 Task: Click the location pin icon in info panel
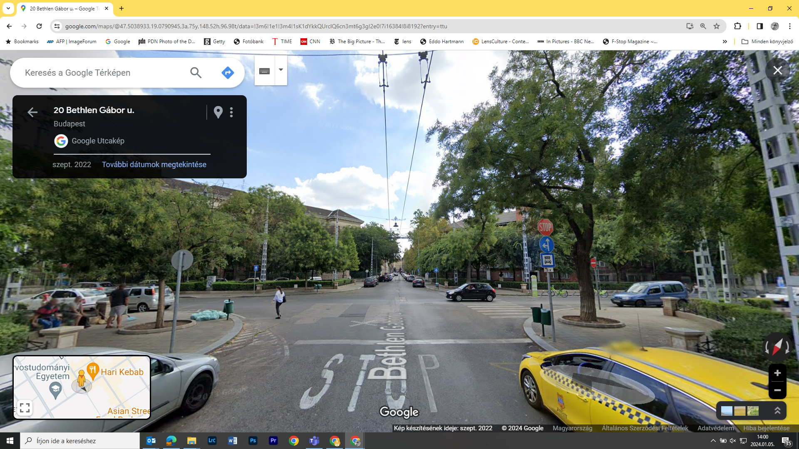coord(218,112)
